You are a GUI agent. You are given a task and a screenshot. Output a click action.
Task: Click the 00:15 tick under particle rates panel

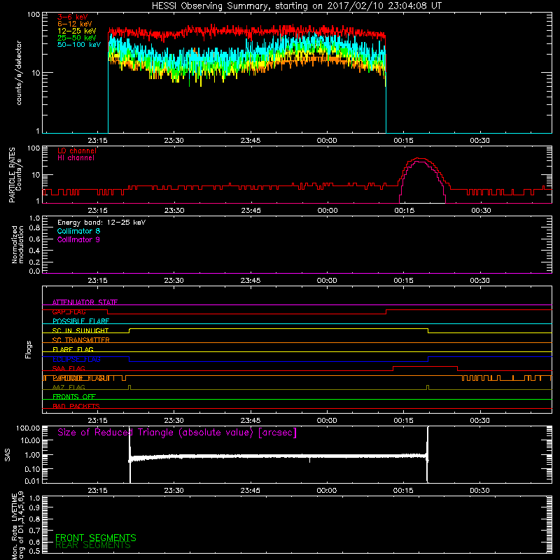405,211
